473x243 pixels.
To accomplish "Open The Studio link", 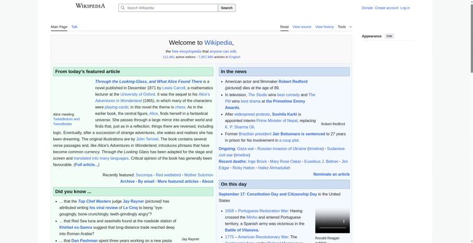I will tap(258, 95).
